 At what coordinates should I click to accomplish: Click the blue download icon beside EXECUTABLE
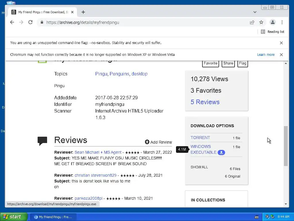pos(221,153)
